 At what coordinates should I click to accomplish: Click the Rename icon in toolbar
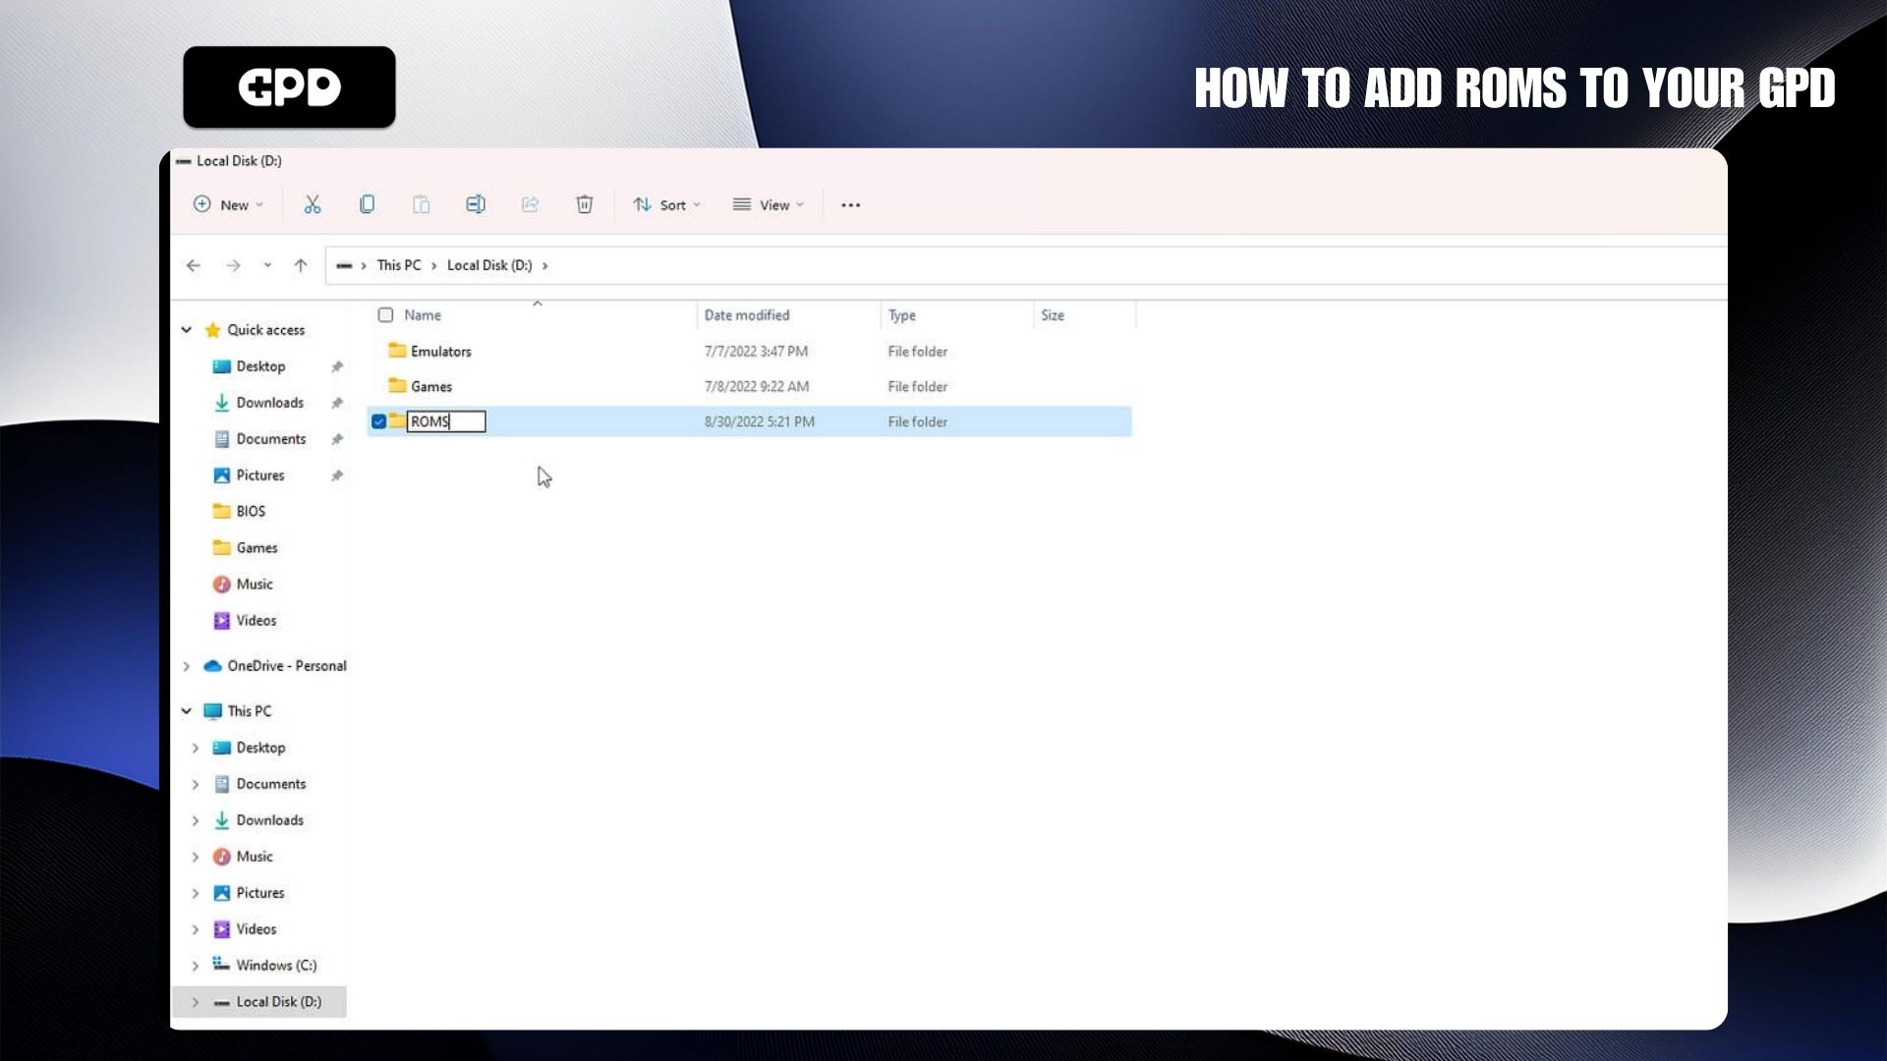point(476,204)
